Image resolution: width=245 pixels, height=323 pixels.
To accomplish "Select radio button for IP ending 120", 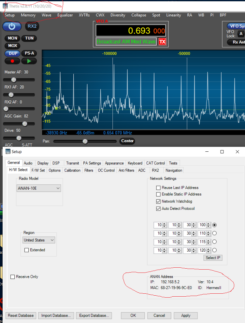I will pos(214,250).
